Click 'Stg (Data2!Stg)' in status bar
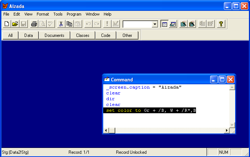The width and height of the screenshot is (250, 157). 15,152
